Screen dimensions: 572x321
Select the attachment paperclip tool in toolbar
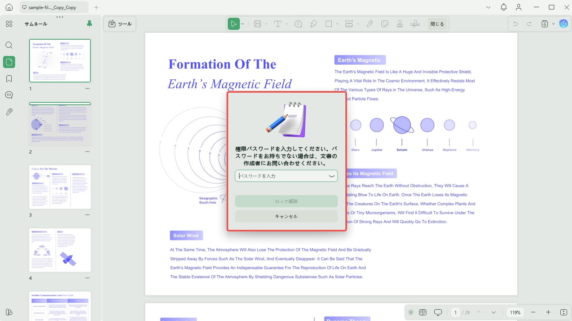tap(370, 24)
